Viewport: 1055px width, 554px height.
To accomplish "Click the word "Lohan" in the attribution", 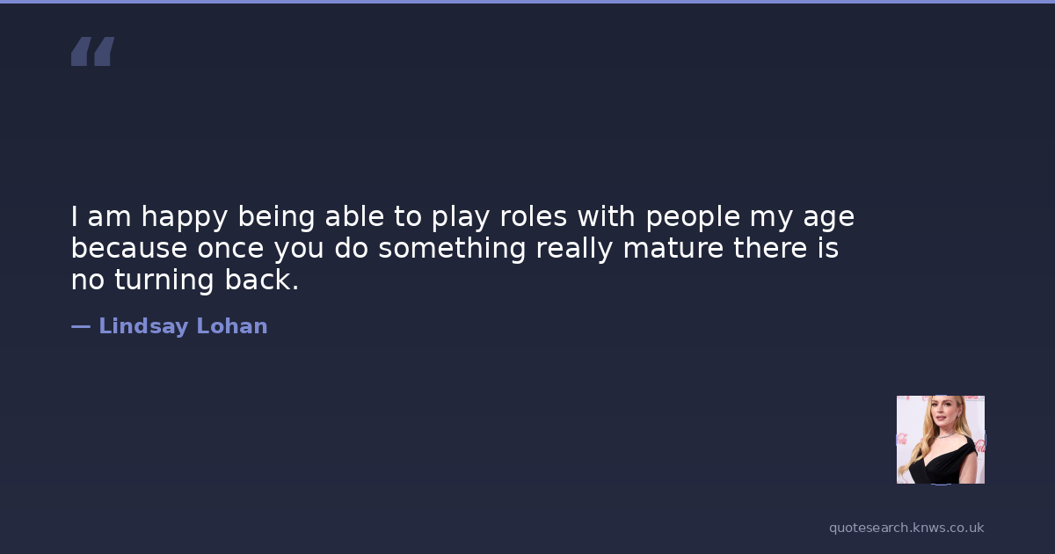I will [231, 326].
